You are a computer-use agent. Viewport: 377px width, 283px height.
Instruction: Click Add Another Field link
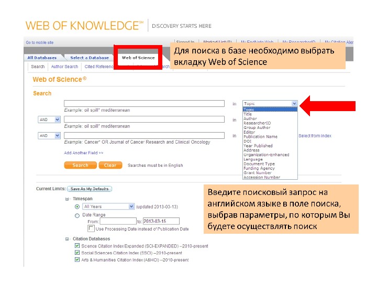[x=83, y=153]
